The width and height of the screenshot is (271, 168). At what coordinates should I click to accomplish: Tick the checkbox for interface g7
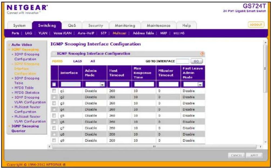[x=54, y=128]
